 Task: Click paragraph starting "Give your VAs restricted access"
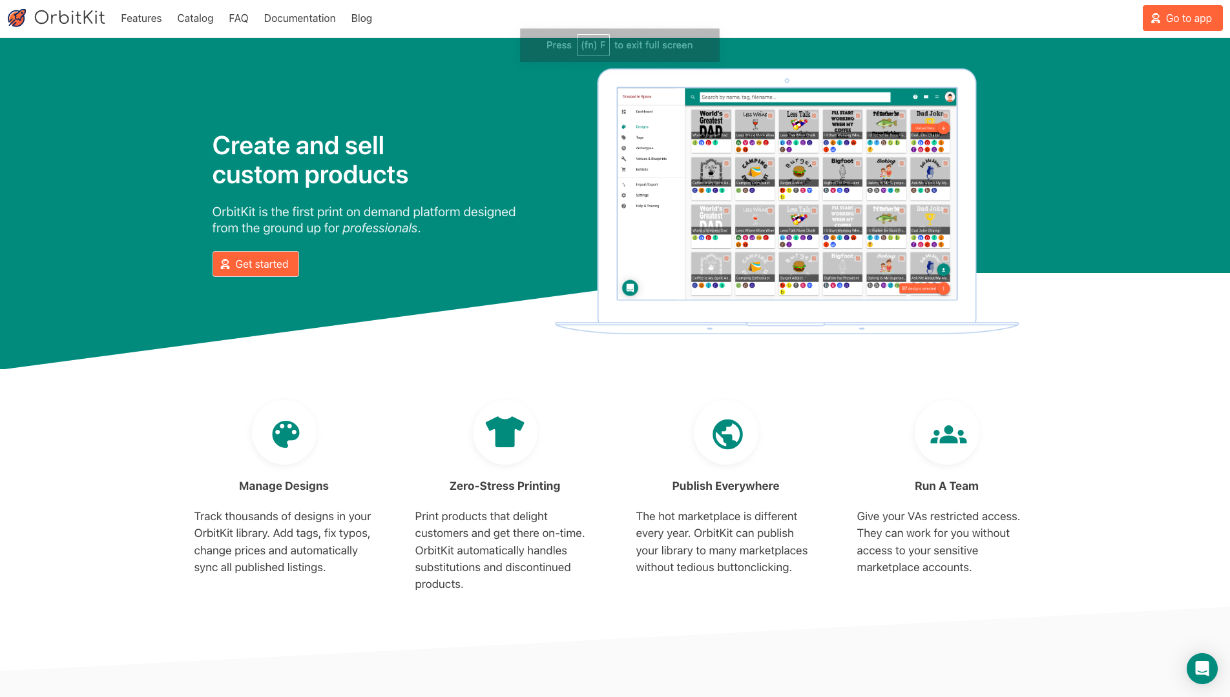pyautogui.click(x=939, y=541)
